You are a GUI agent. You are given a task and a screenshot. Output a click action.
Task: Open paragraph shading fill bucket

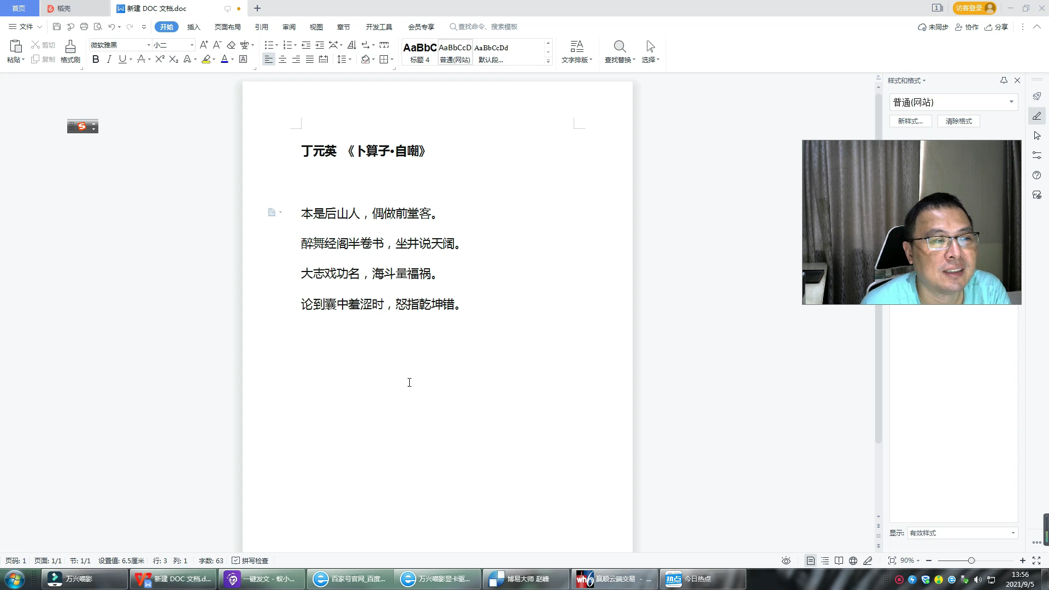pyautogui.click(x=366, y=60)
